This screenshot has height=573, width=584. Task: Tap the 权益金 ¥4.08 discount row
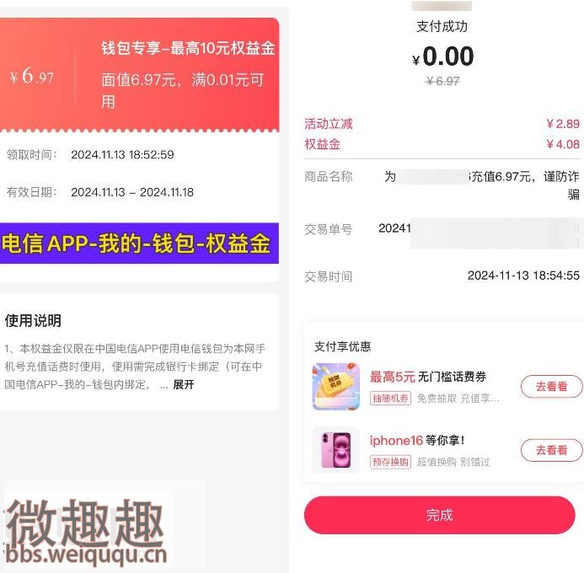(442, 144)
